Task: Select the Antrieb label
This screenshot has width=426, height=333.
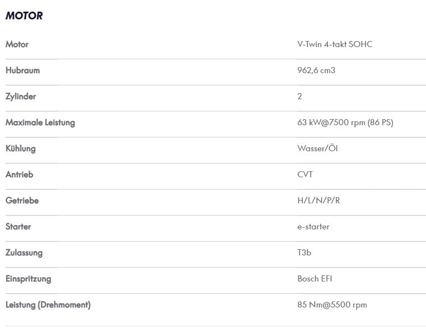Action: 19,175
